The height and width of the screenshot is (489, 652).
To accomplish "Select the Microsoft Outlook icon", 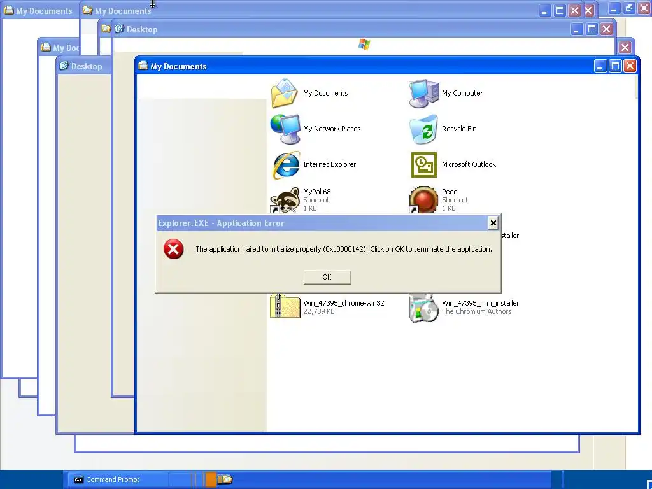I will coord(423,165).
